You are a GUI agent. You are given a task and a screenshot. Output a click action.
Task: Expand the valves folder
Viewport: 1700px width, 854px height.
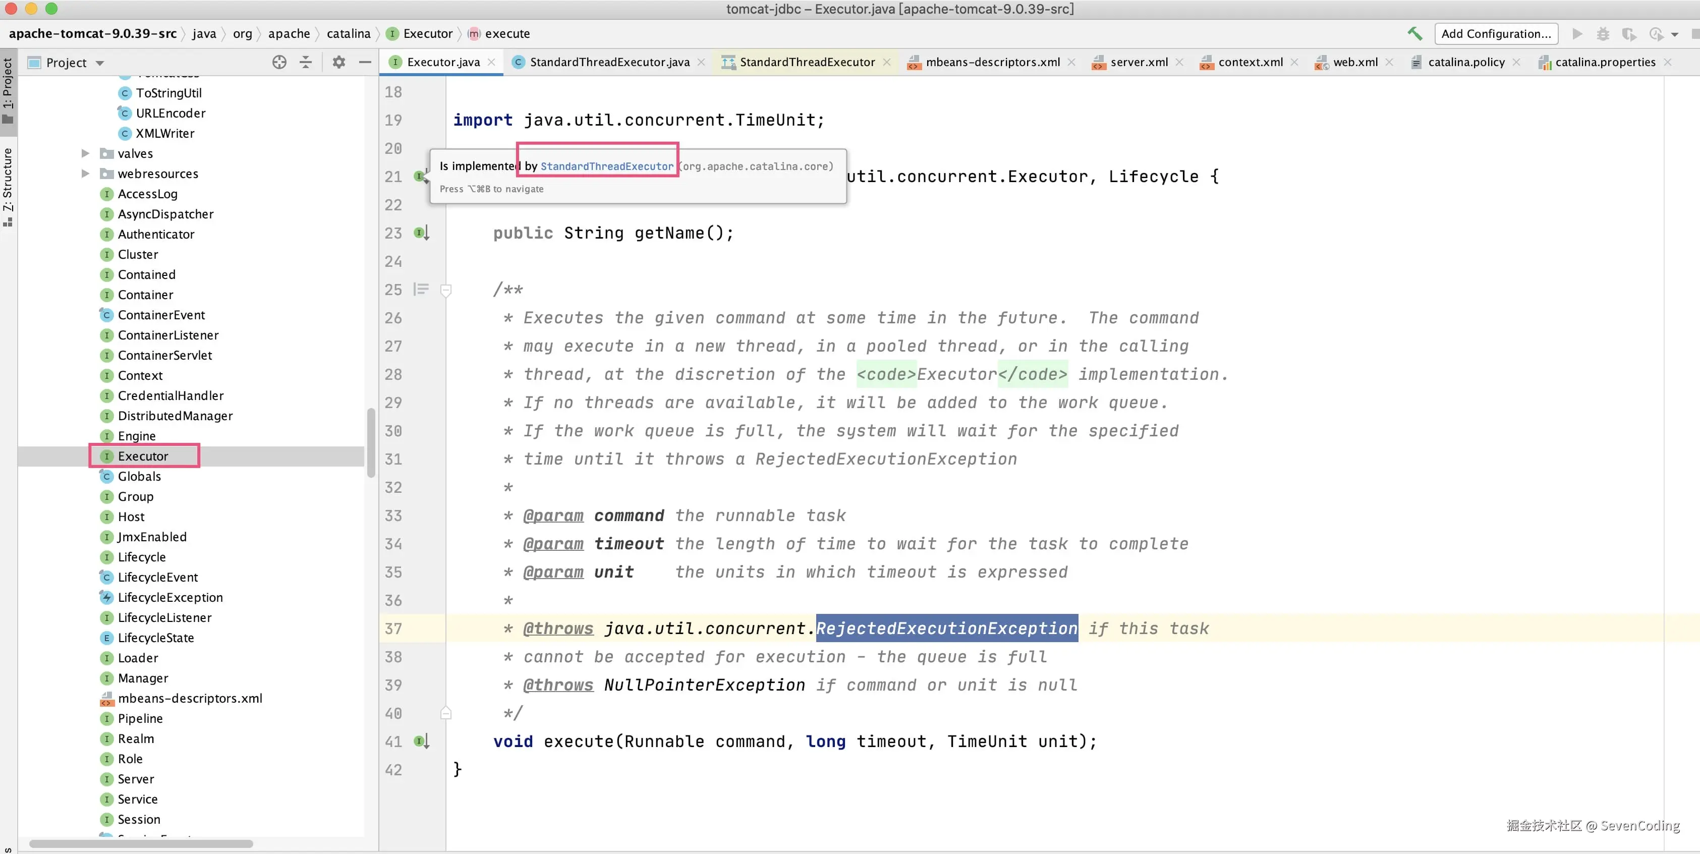pos(85,153)
